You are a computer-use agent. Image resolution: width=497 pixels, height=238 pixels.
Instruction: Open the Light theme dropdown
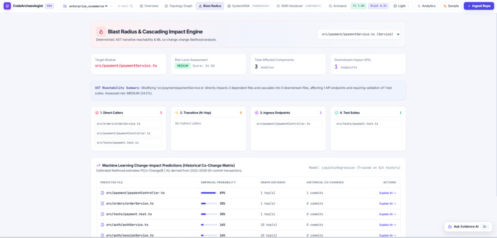pos(401,6)
